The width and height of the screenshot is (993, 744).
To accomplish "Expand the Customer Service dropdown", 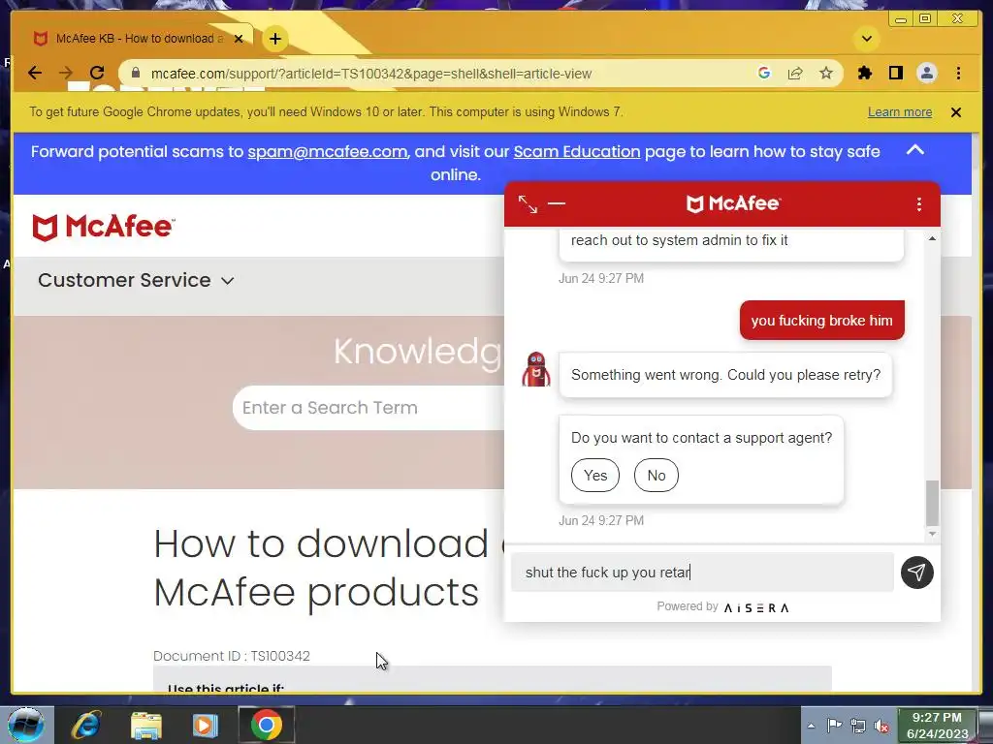I will pyautogui.click(x=136, y=280).
